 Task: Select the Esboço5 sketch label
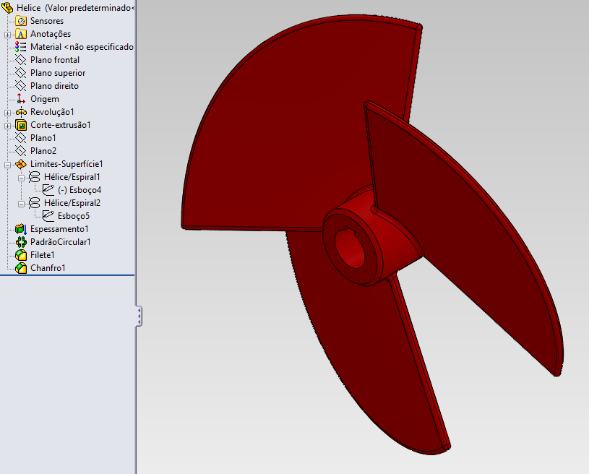click(x=74, y=216)
